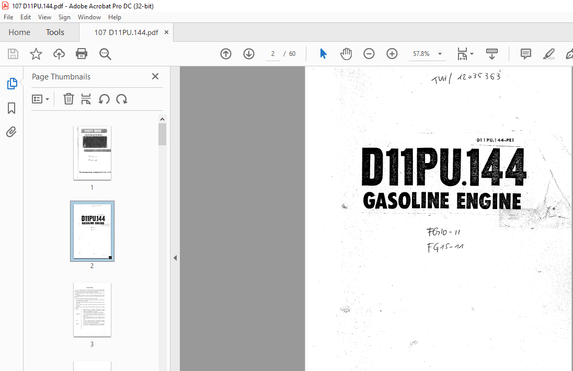573x371 pixels.
Task: Open the Edit menu
Action: pos(26,17)
